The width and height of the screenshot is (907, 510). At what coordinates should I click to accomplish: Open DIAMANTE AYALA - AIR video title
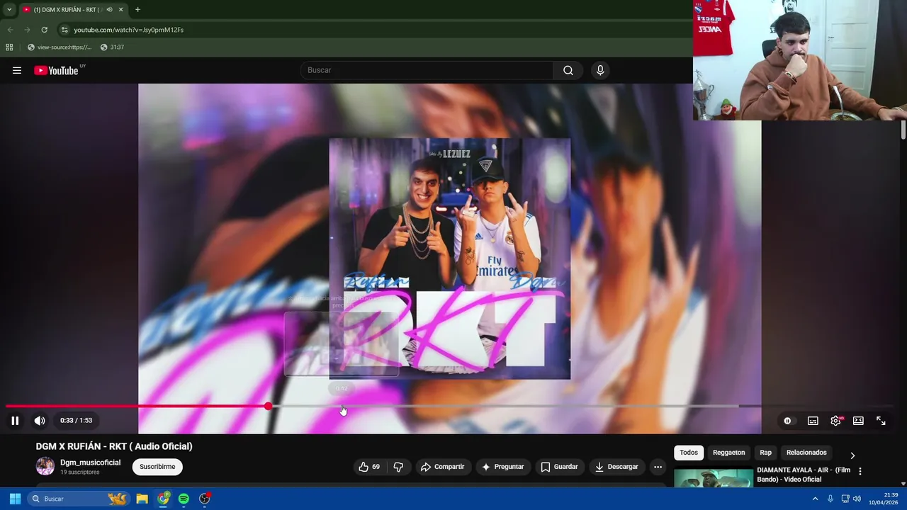pos(804,475)
